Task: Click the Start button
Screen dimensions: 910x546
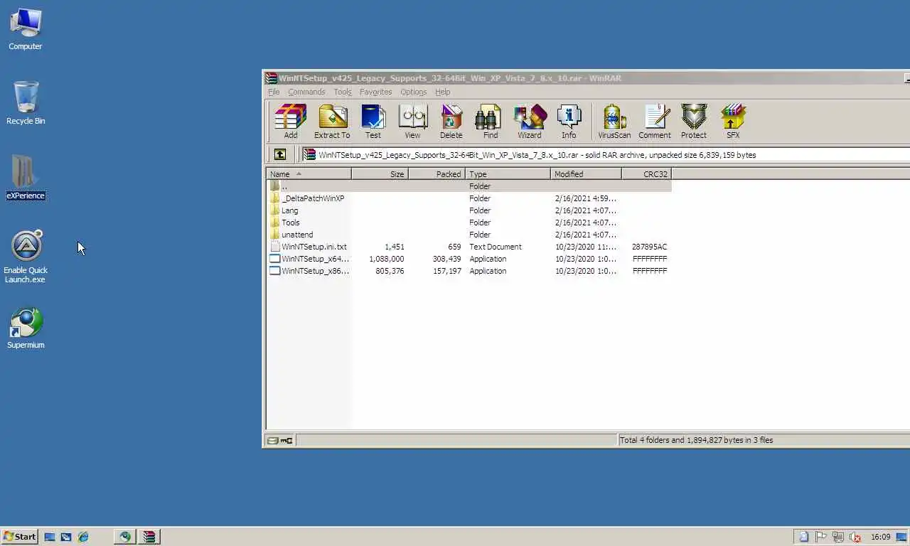Action: [19, 537]
